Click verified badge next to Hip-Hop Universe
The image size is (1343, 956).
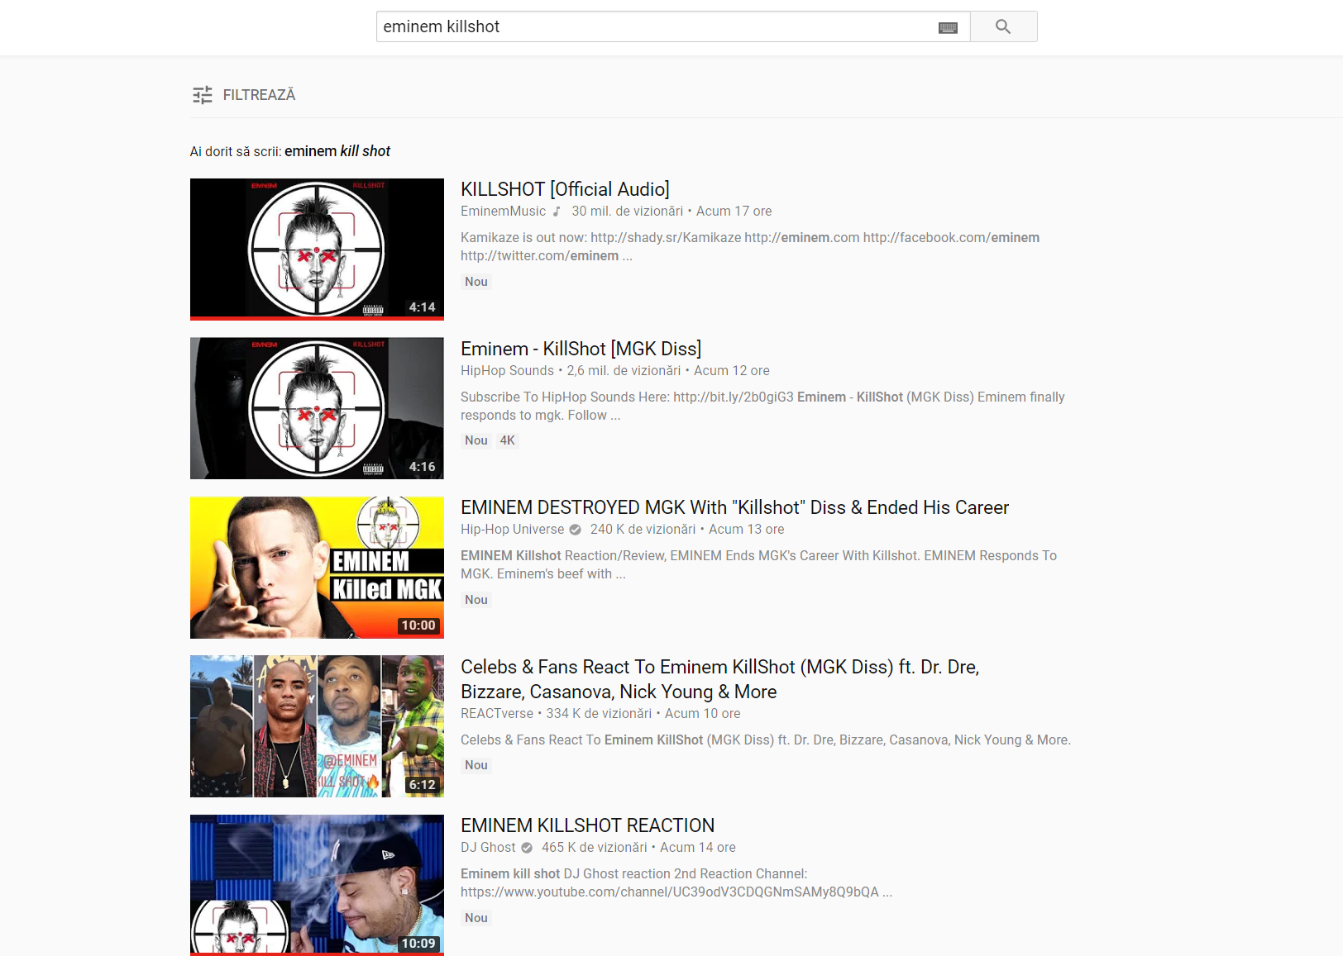click(x=576, y=530)
